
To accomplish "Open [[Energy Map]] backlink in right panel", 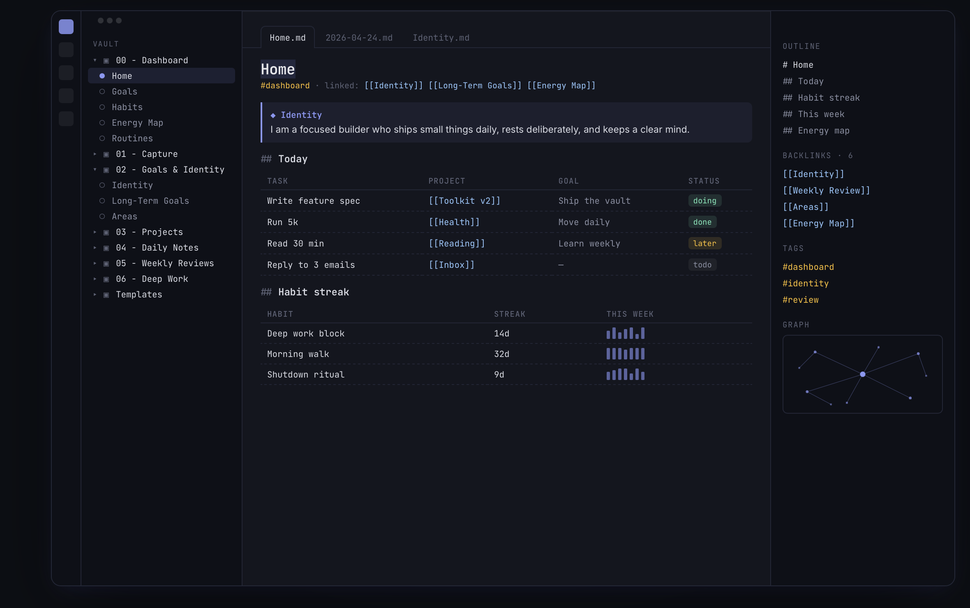I will (818, 223).
